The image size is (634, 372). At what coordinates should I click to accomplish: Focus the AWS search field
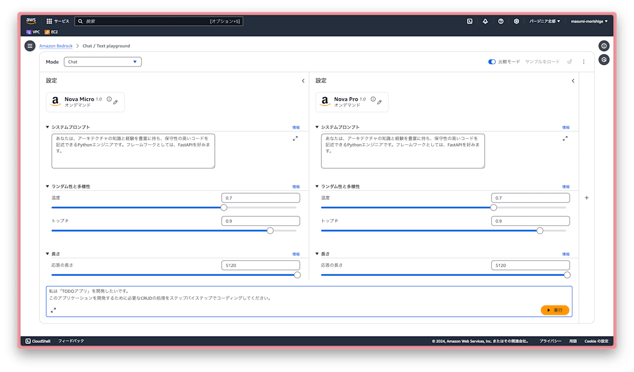[158, 21]
